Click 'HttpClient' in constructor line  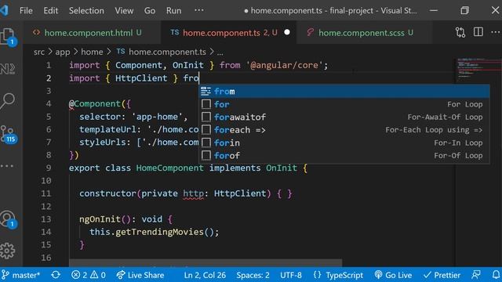click(240, 193)
